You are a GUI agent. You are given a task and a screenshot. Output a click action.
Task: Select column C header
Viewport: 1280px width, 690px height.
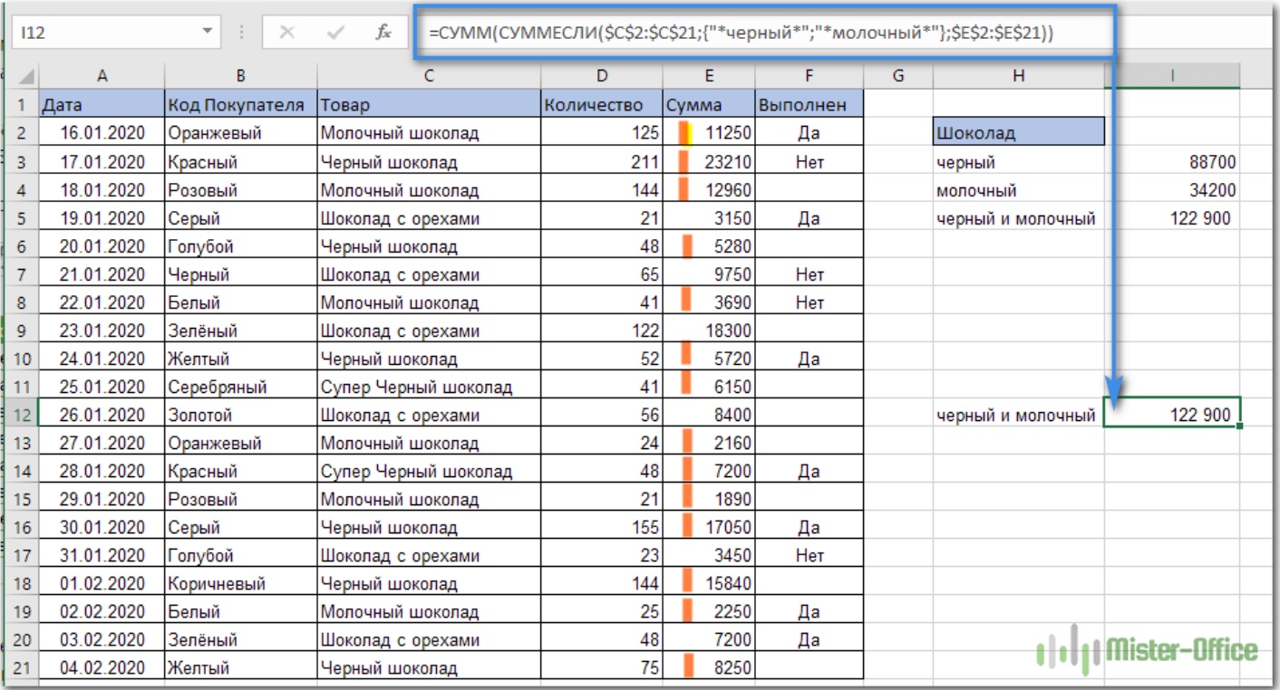point(429,77)
